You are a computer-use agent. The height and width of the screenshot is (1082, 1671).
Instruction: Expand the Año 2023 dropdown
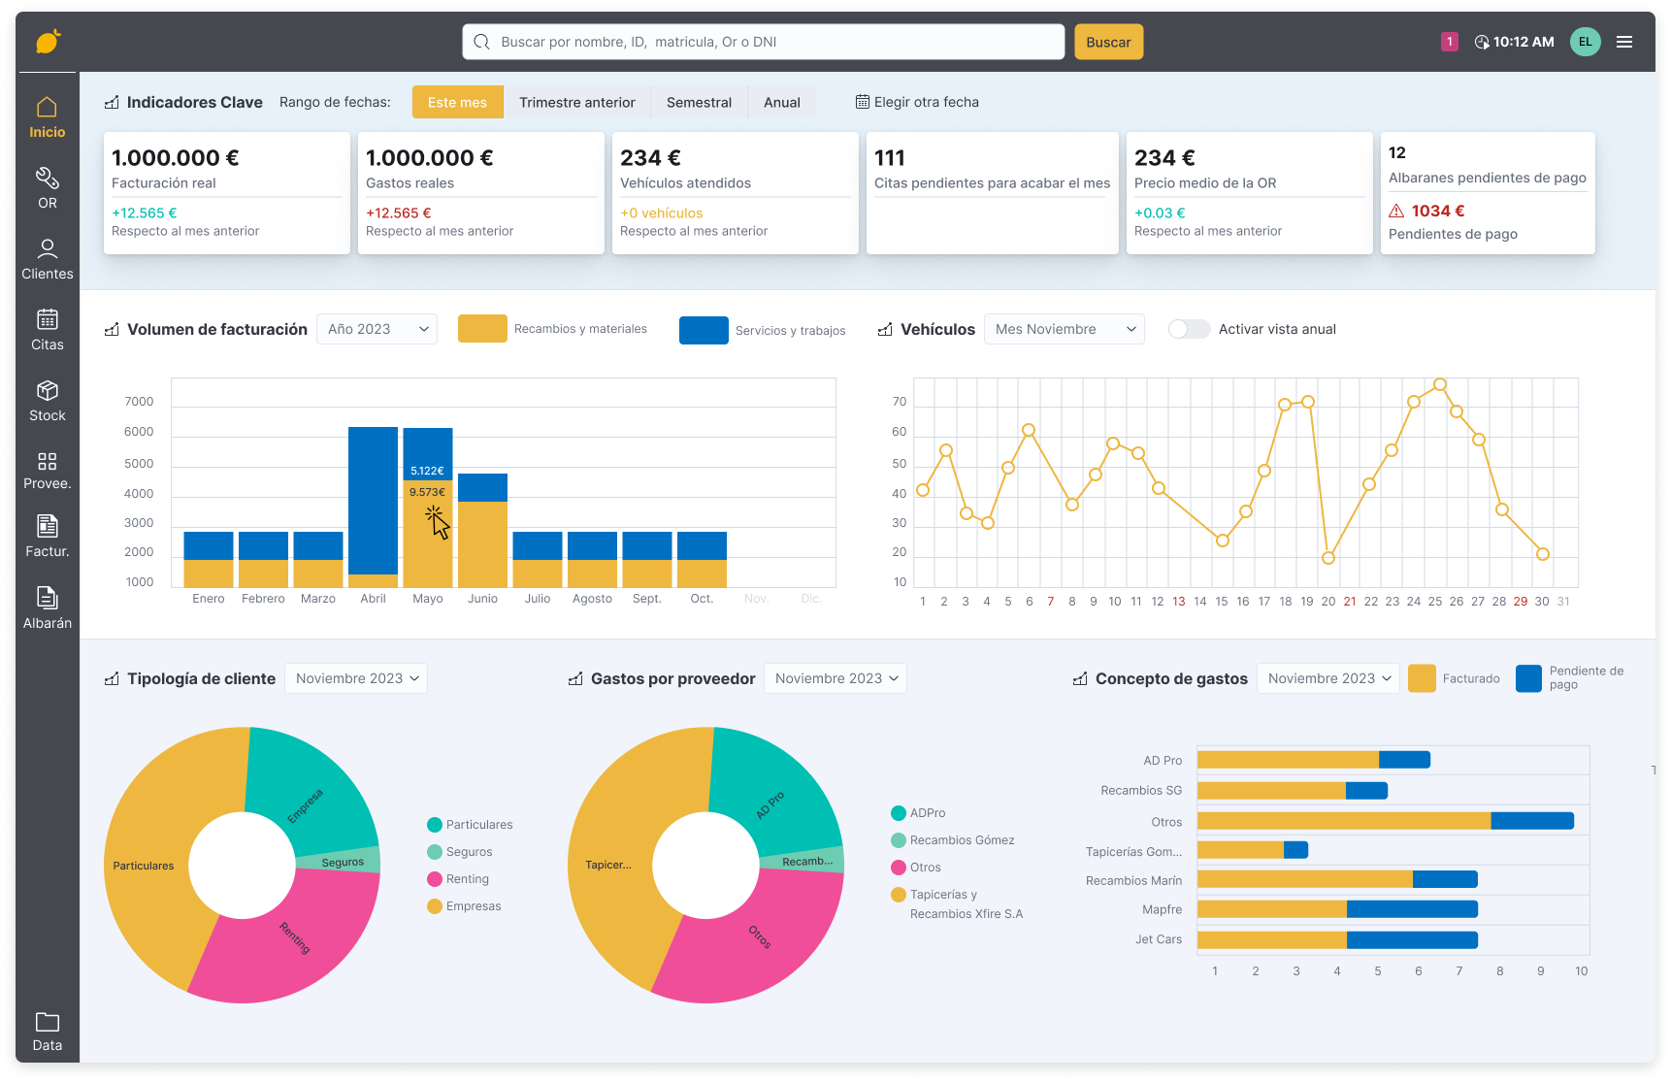point(377,329)
